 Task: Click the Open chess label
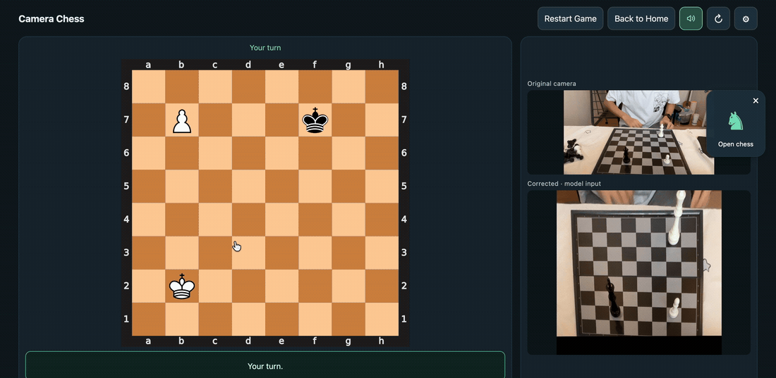(x=735, y=144)
